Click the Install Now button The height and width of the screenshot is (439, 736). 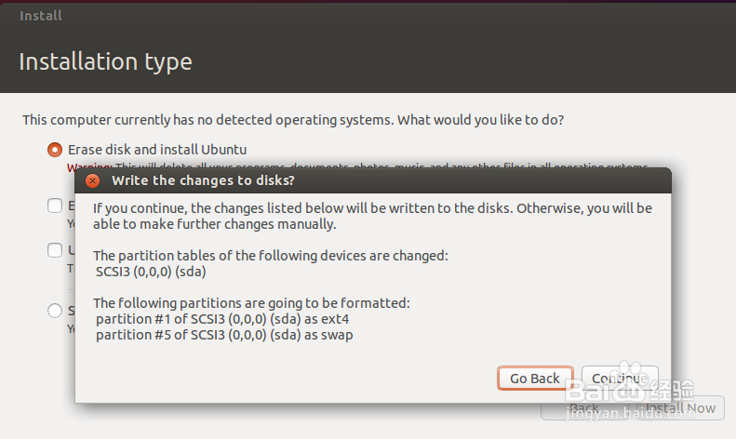click(680, 409)
